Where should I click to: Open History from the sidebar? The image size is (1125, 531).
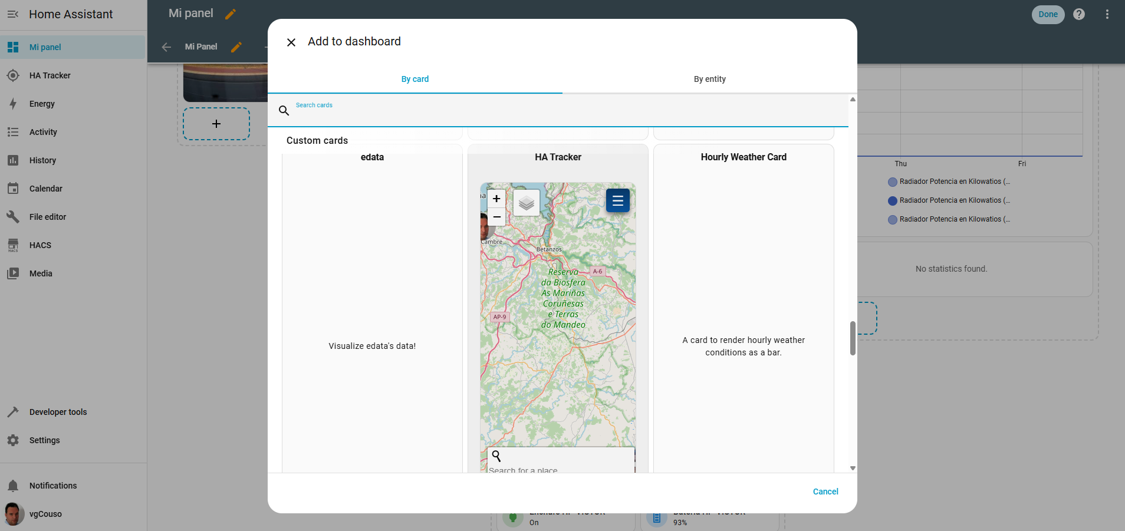pos(73,160)
